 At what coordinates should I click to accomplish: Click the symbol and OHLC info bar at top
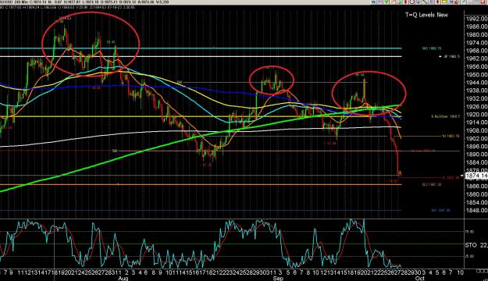pos(84,2)
